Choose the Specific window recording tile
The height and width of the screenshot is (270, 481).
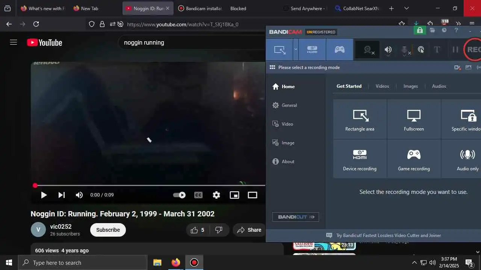(461, 119)
